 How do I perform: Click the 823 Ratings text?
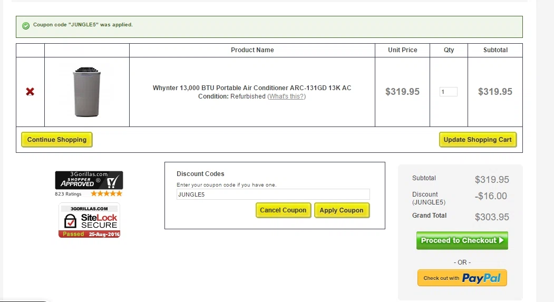click(x=68, y=194)
